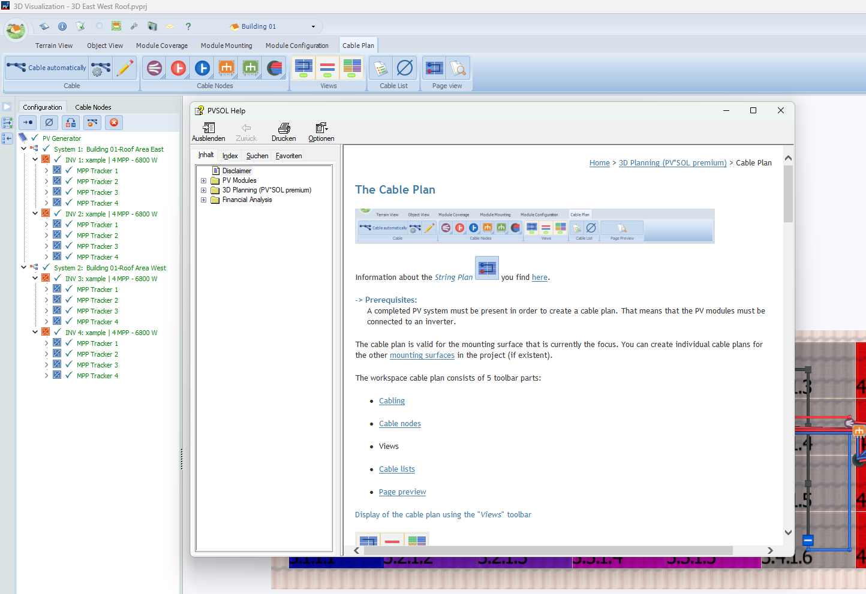Image resolution: width=866 pixels, height=594 pixels.
Task: Open the Building 01 dropdown
Action: click(x=313, y=26)
